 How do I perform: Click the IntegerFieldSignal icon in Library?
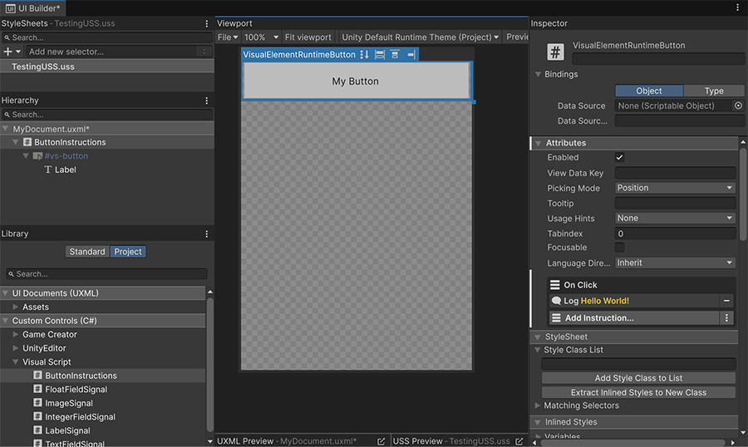(x=37, y=416)
